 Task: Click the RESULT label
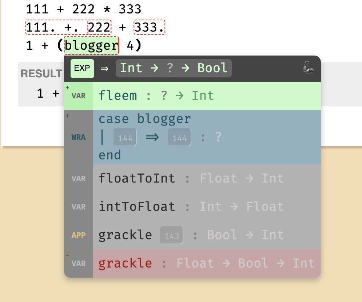[41, 74]
